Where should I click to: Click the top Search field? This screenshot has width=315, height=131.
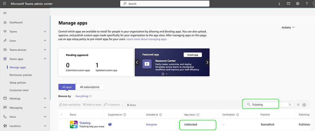click(x=165, y=4)
